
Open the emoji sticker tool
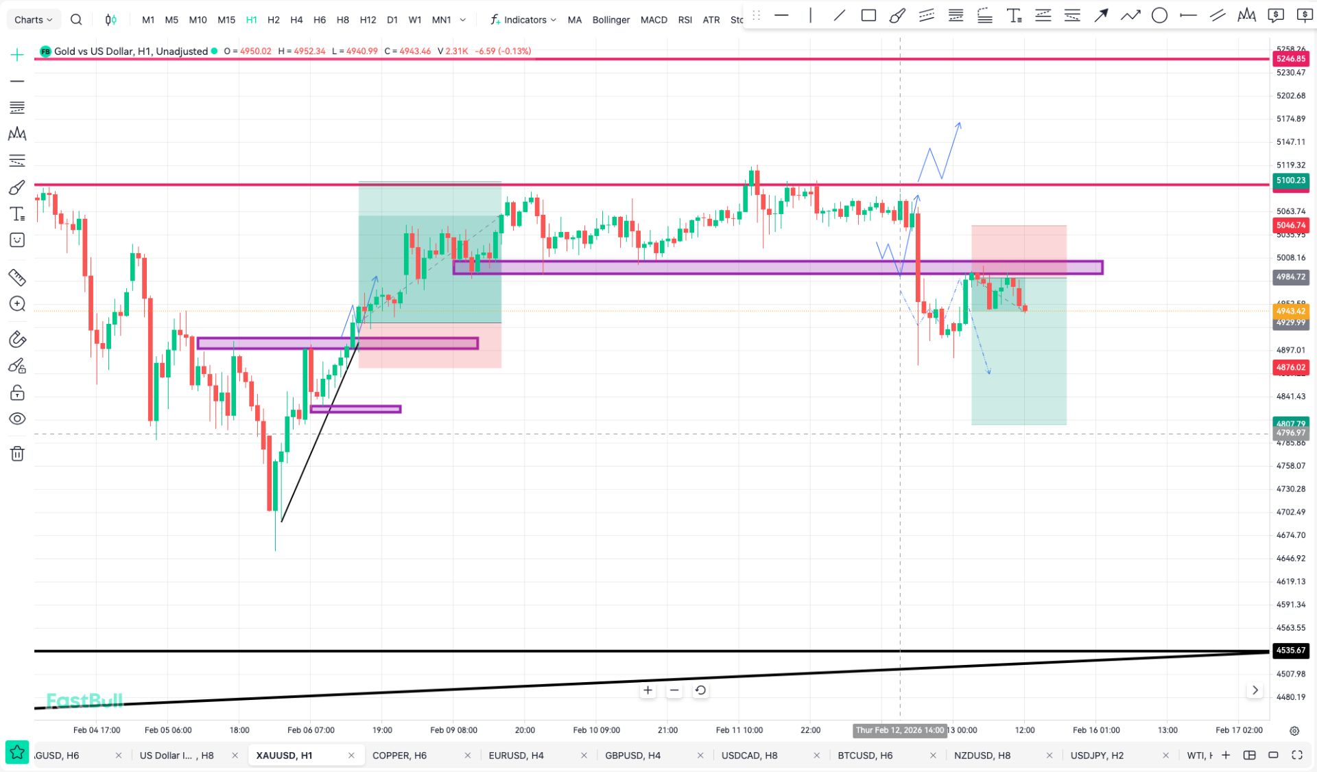(17, 240)
